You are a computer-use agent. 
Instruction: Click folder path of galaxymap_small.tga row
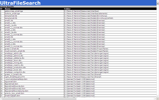[x=82, y=11]
